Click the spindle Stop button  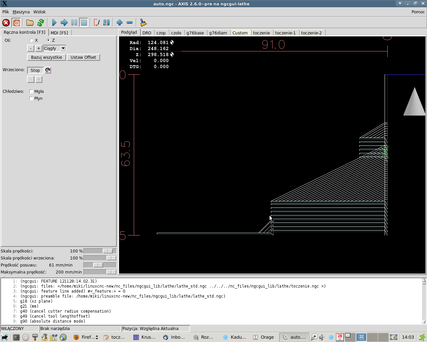pyautogui.click(x=35, y=70)
